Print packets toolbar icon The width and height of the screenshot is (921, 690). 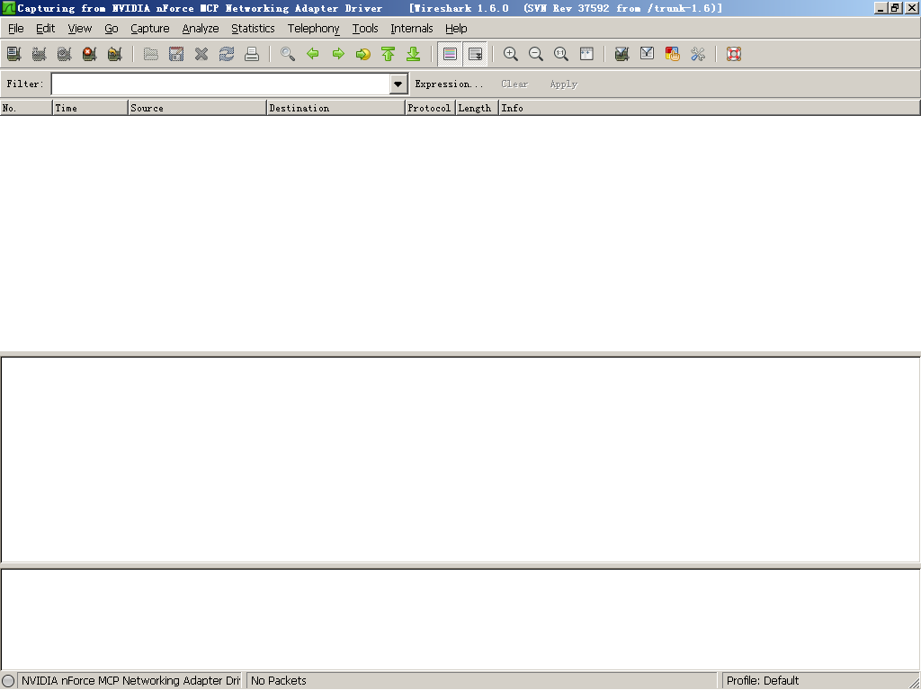[252, 54]
